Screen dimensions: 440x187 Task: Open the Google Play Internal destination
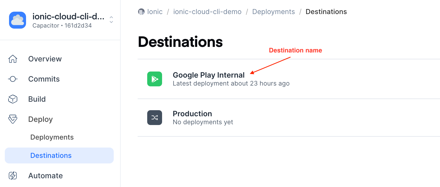pos(209,75)
